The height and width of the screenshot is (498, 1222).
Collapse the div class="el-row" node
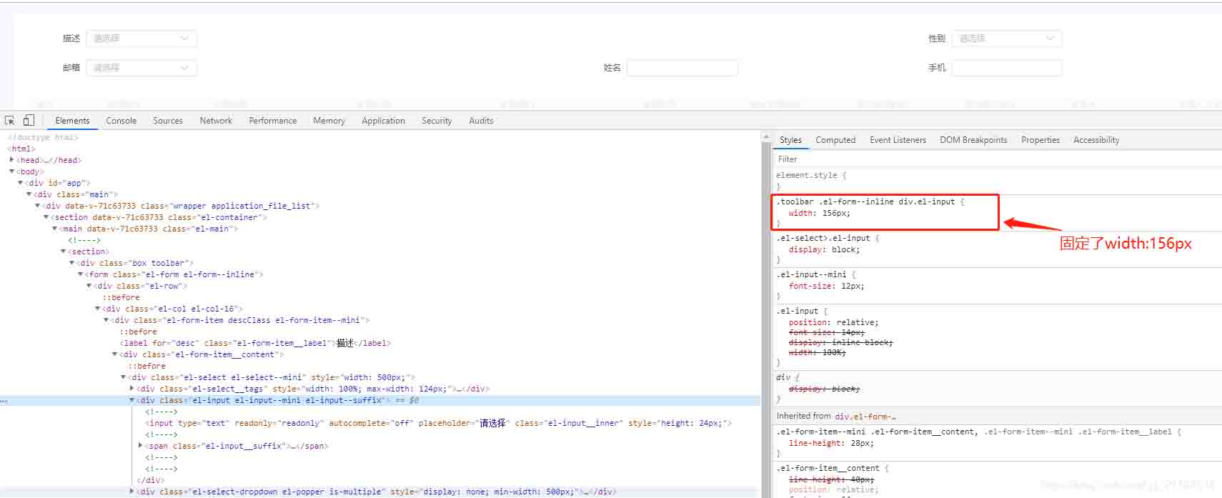89,286
